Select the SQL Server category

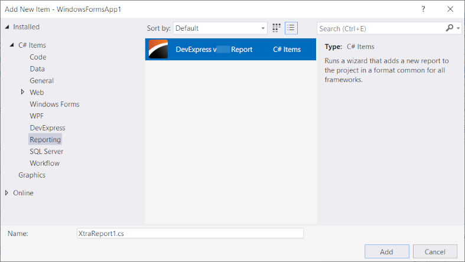(46, 151)
